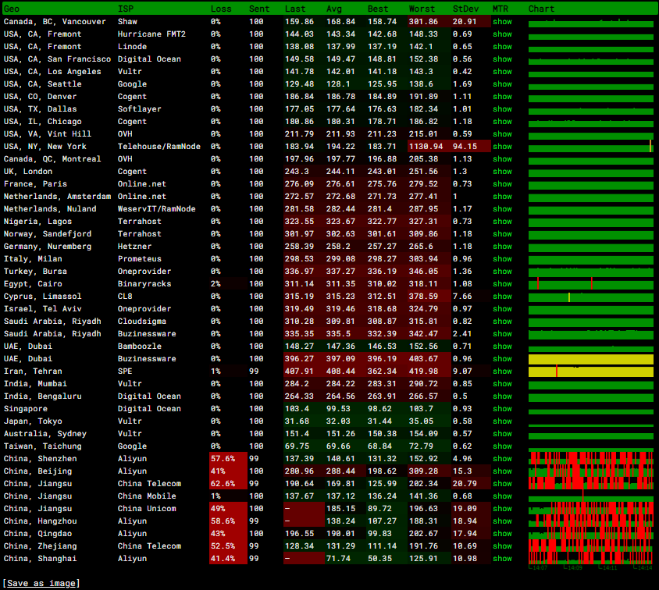Show MTR for Nigeria, Lagos Terrahost
Viewport: 659px width, 590px height.
(502, 222)
